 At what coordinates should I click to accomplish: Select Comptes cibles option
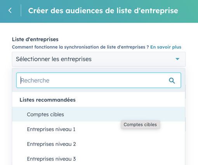coord(99,114)
